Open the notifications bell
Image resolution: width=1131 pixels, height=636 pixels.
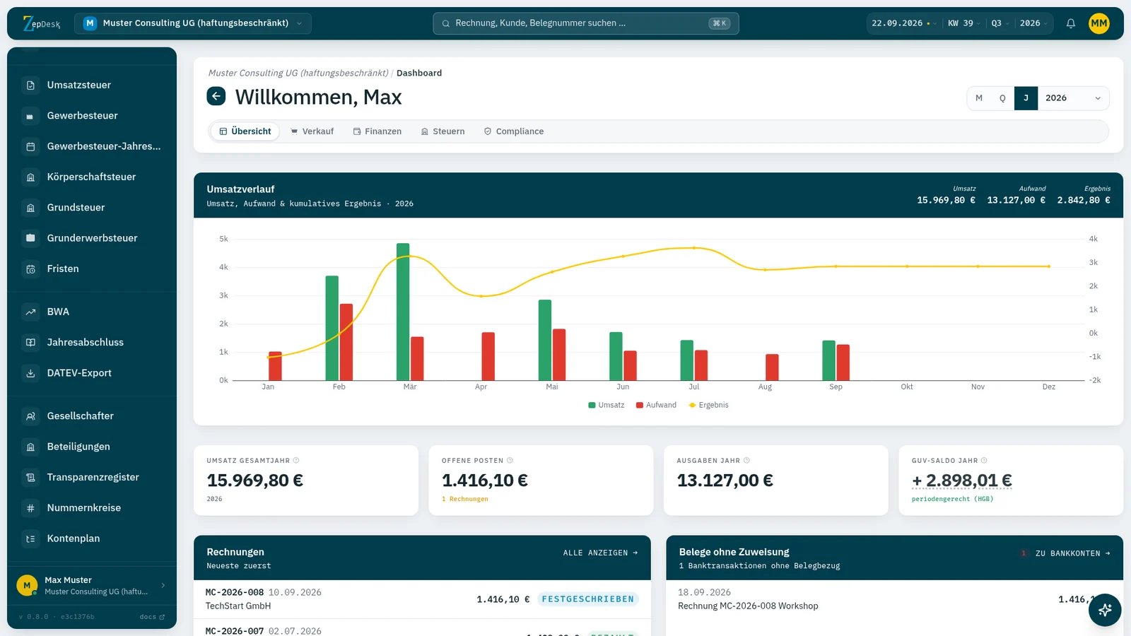tap(1071, 23)
